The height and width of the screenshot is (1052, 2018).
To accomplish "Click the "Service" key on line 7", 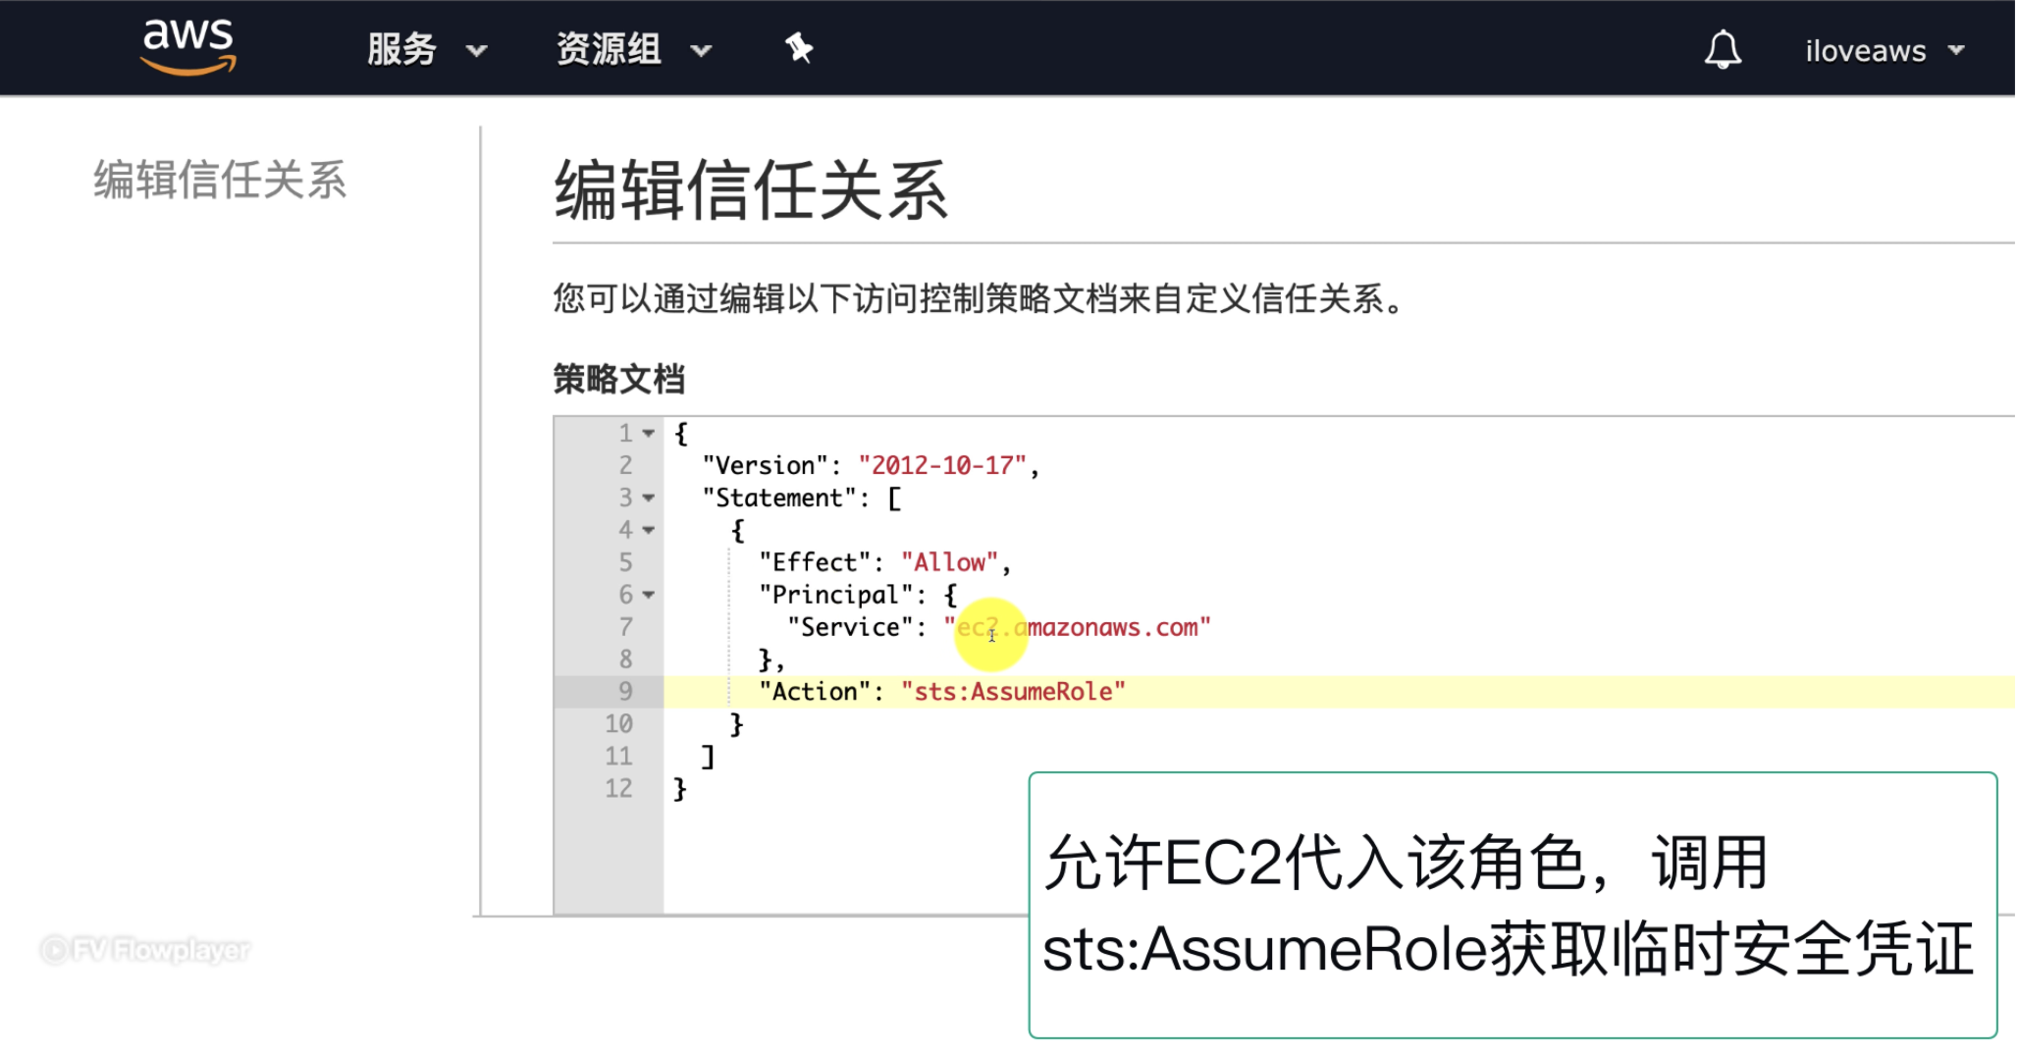I will (x=850, y=627).
